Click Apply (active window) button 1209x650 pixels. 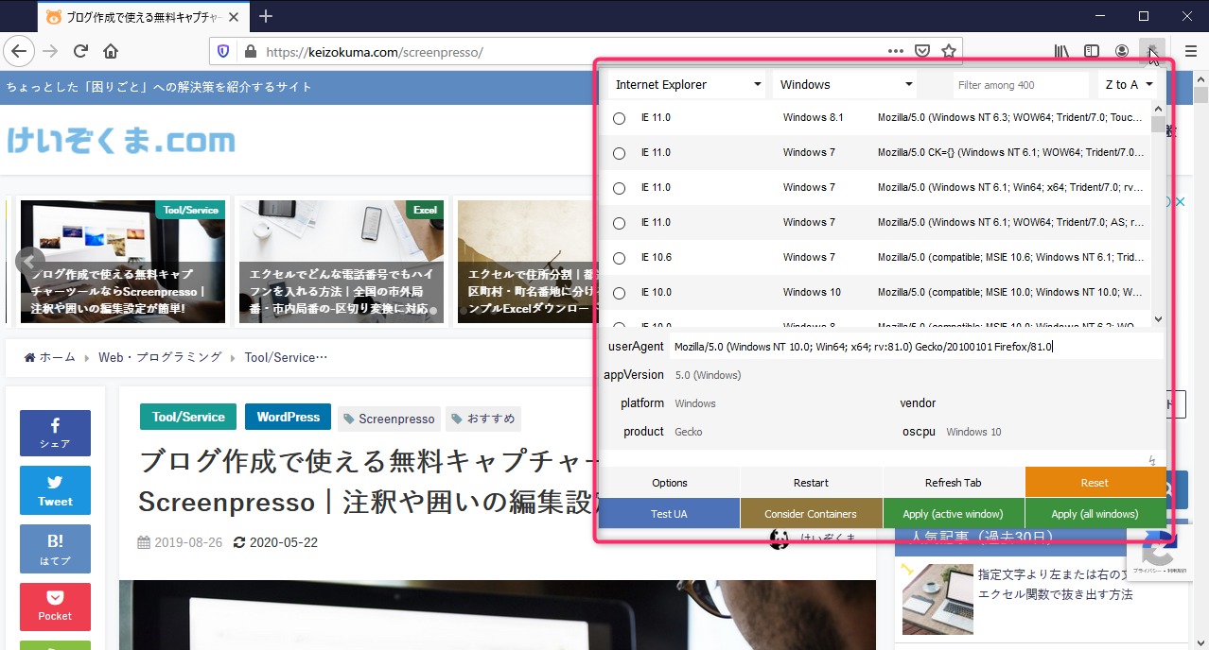tap(954, 514)
